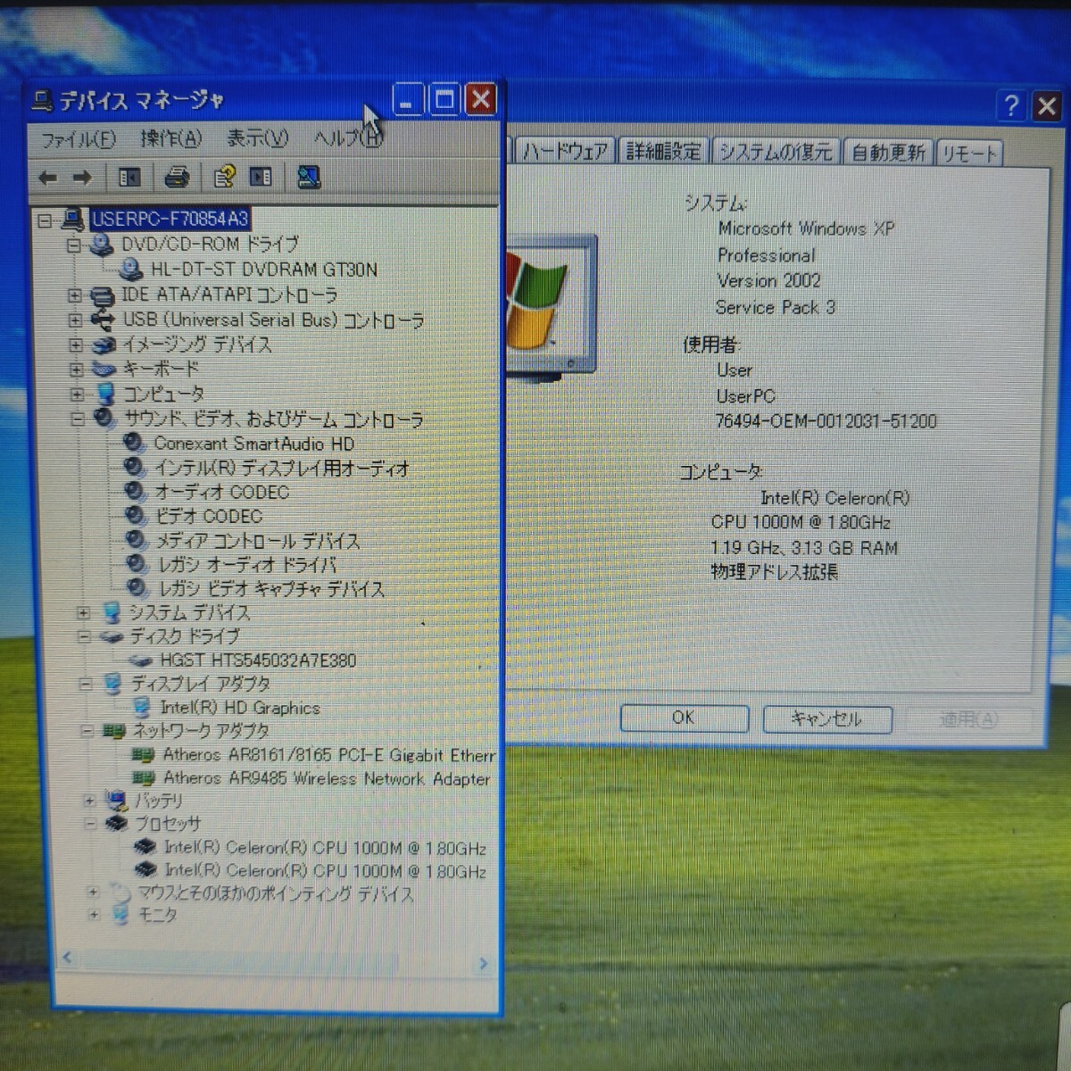Collapse the sound, video and game controller node
The image size is (1071, 1071).
pyautogui.click(x=77, y=418)
